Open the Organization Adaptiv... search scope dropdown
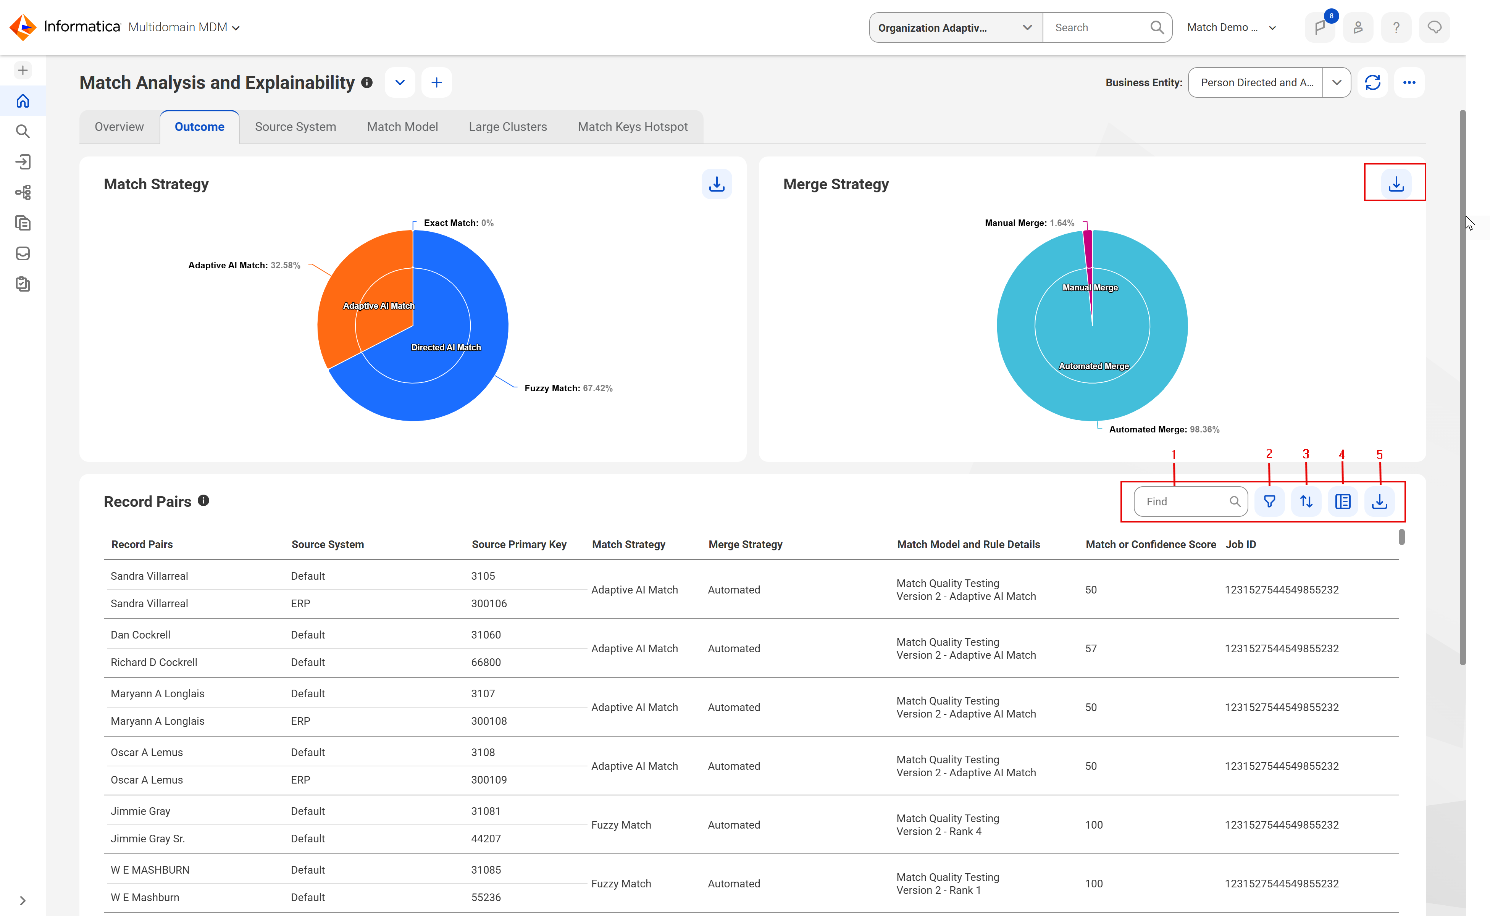 click(x=956, y=27)
